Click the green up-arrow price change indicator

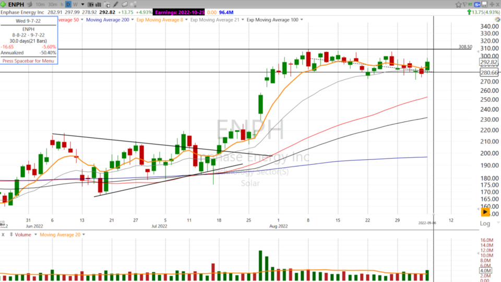point(469,12)
